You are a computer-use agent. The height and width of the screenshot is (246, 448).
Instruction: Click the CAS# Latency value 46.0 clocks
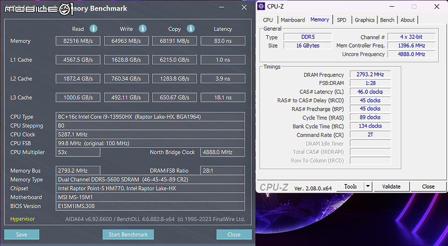(370, 92)
